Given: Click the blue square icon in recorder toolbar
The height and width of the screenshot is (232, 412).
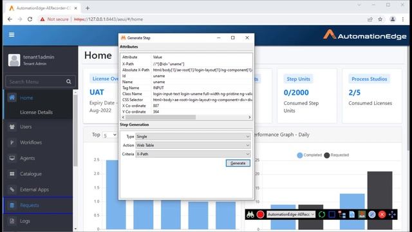Looking at the screenshot, I should 332,215.
